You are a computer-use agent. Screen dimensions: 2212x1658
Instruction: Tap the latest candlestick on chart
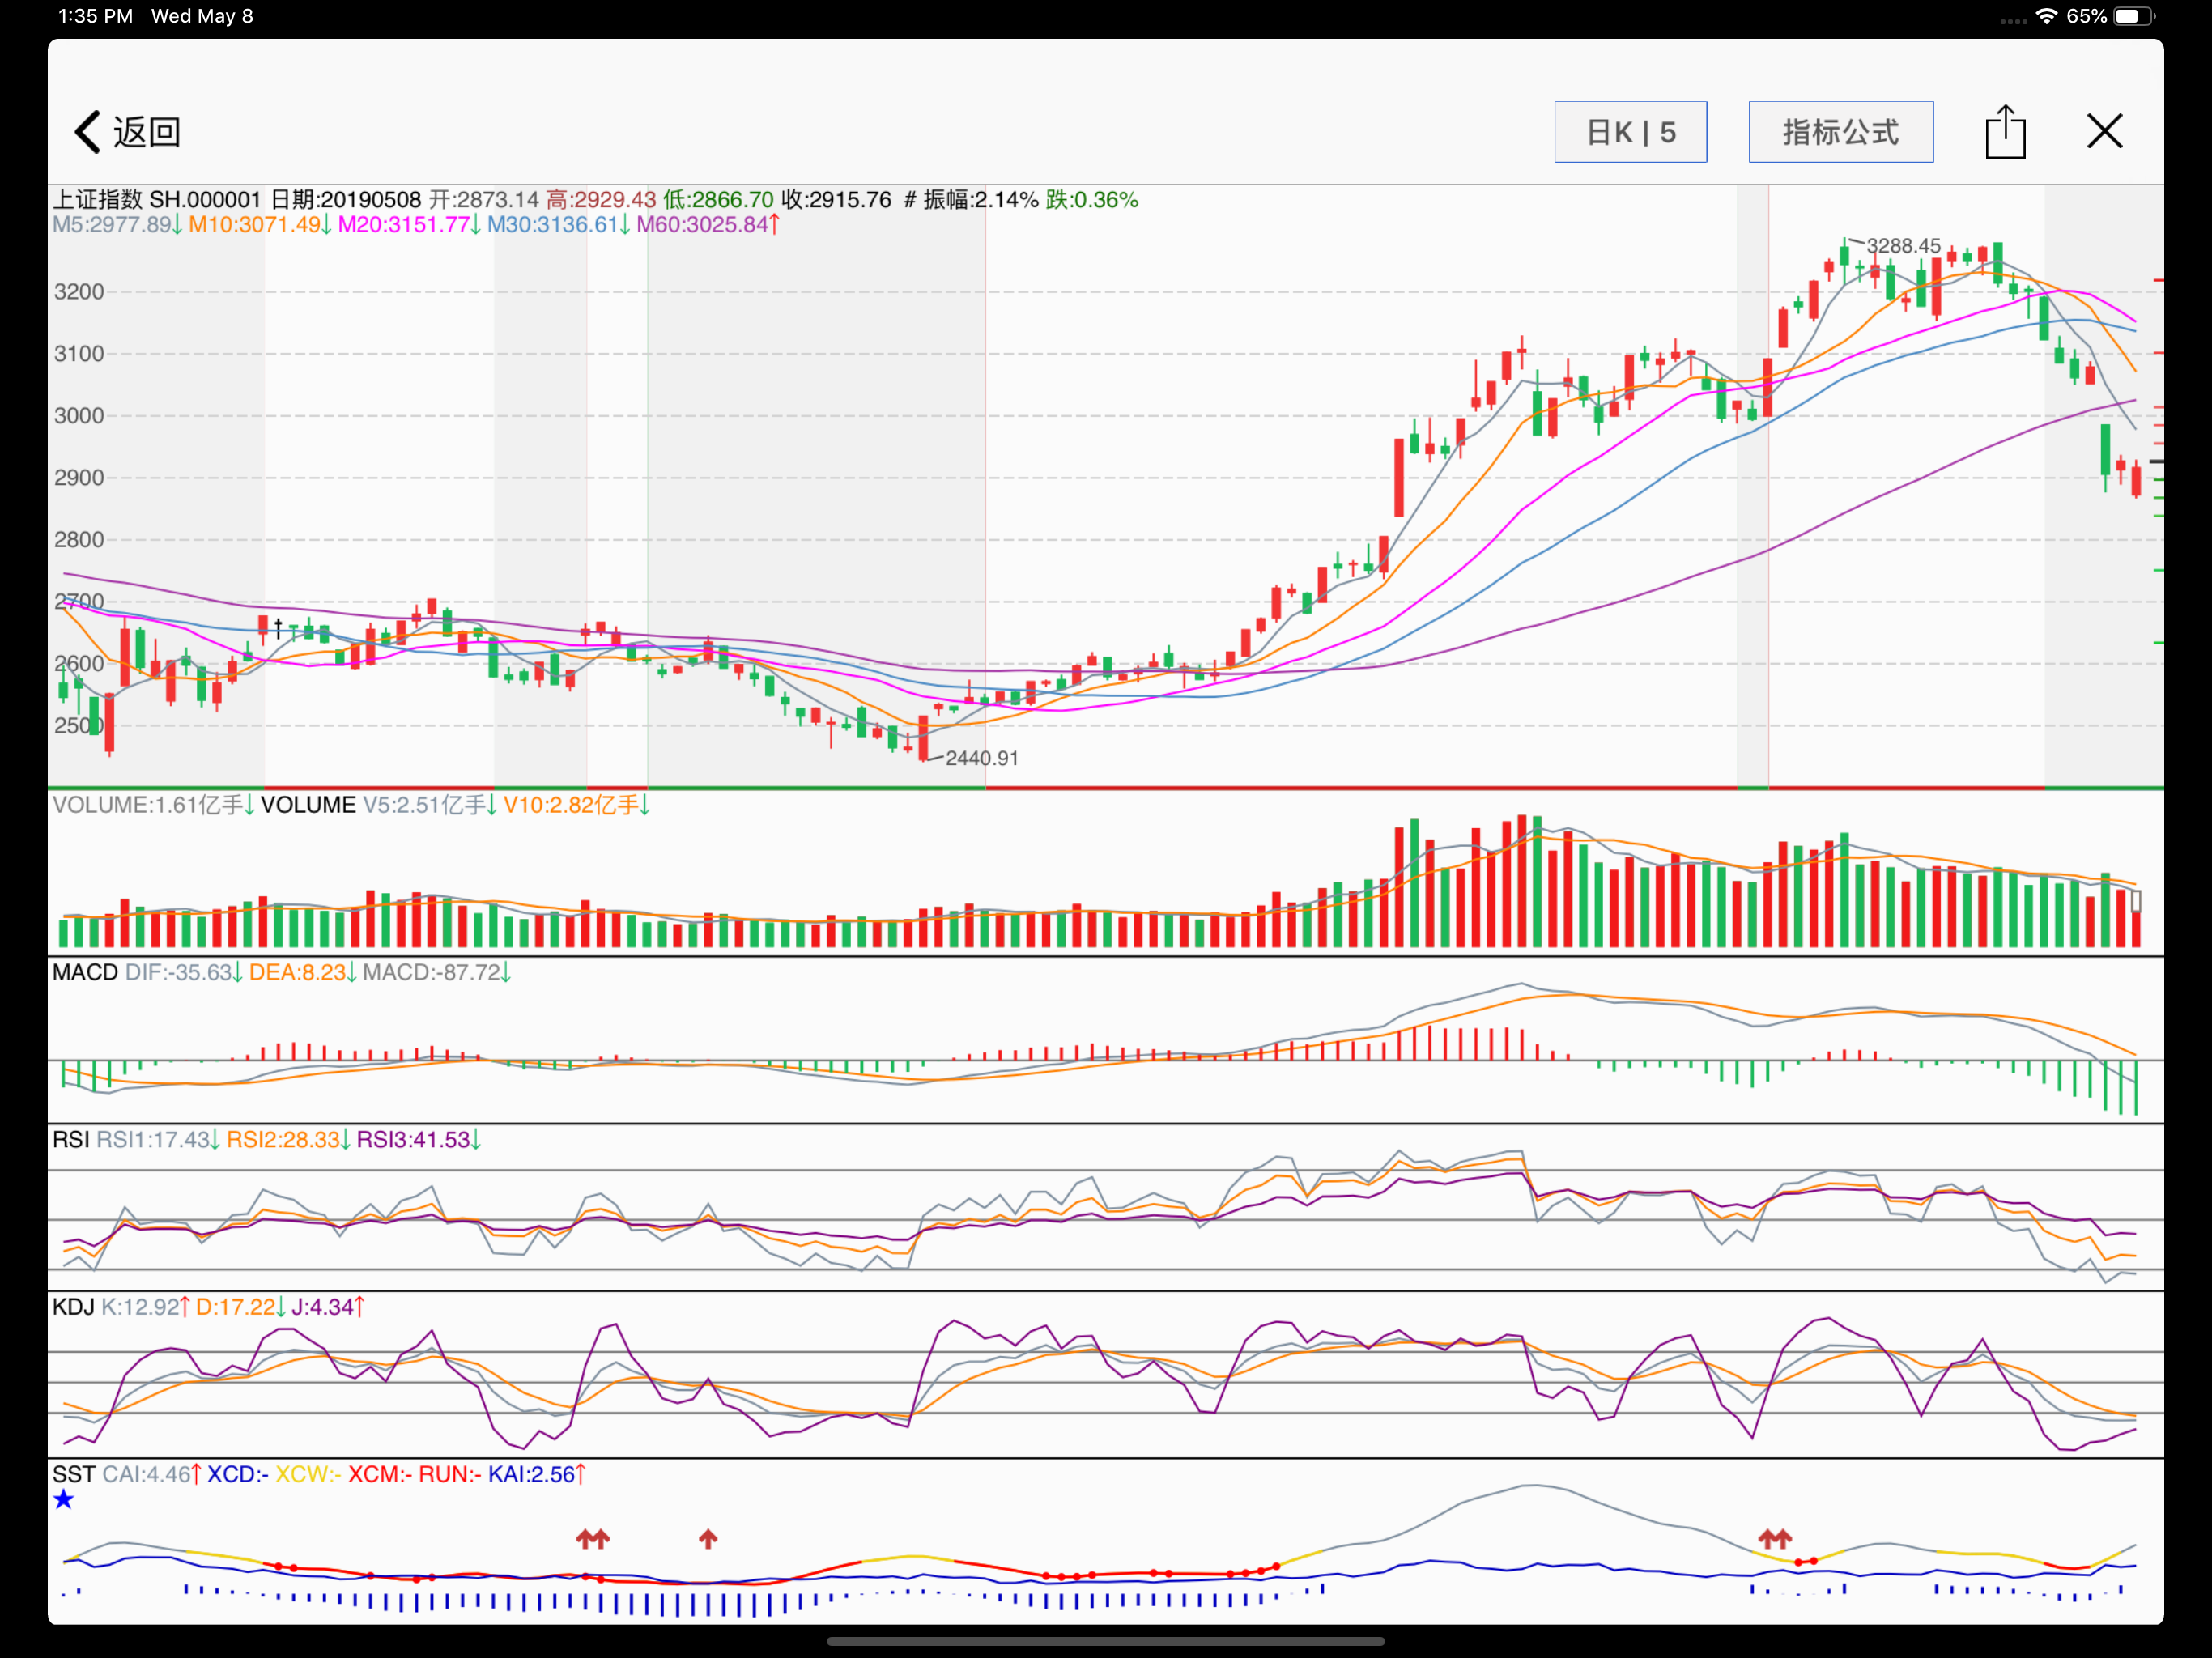coord(2136,478)
